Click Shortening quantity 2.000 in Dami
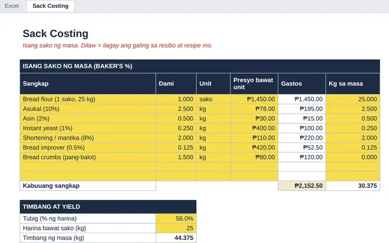The width and height of the screenshot is (389, 243). (x=176, y=138)
